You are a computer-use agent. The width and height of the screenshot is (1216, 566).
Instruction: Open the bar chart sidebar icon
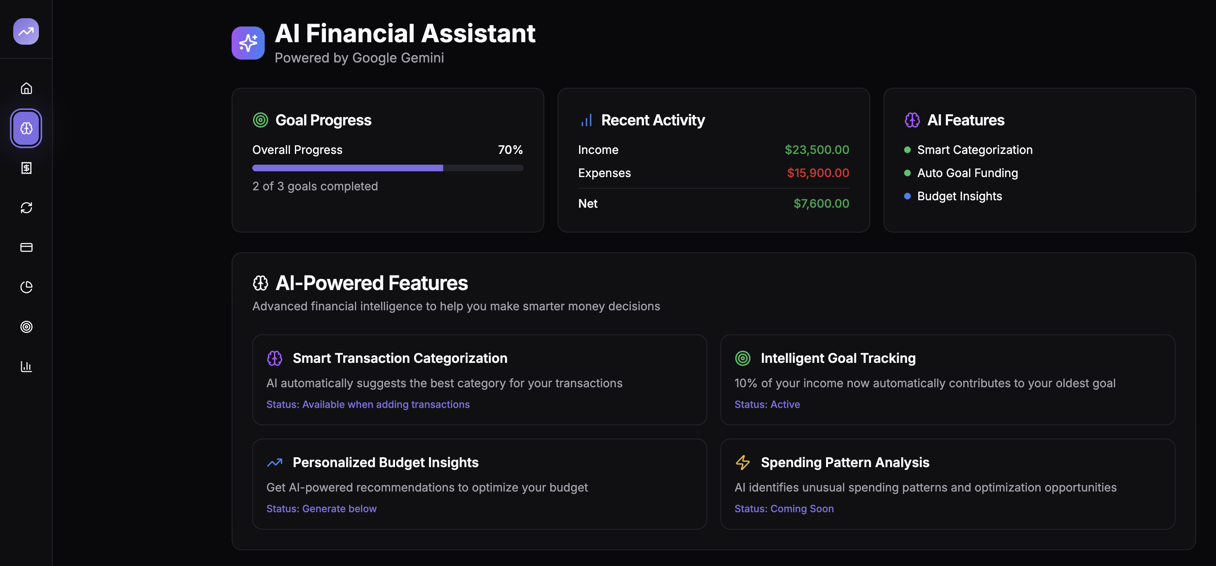pyautogui.click(x=26, y=366)
